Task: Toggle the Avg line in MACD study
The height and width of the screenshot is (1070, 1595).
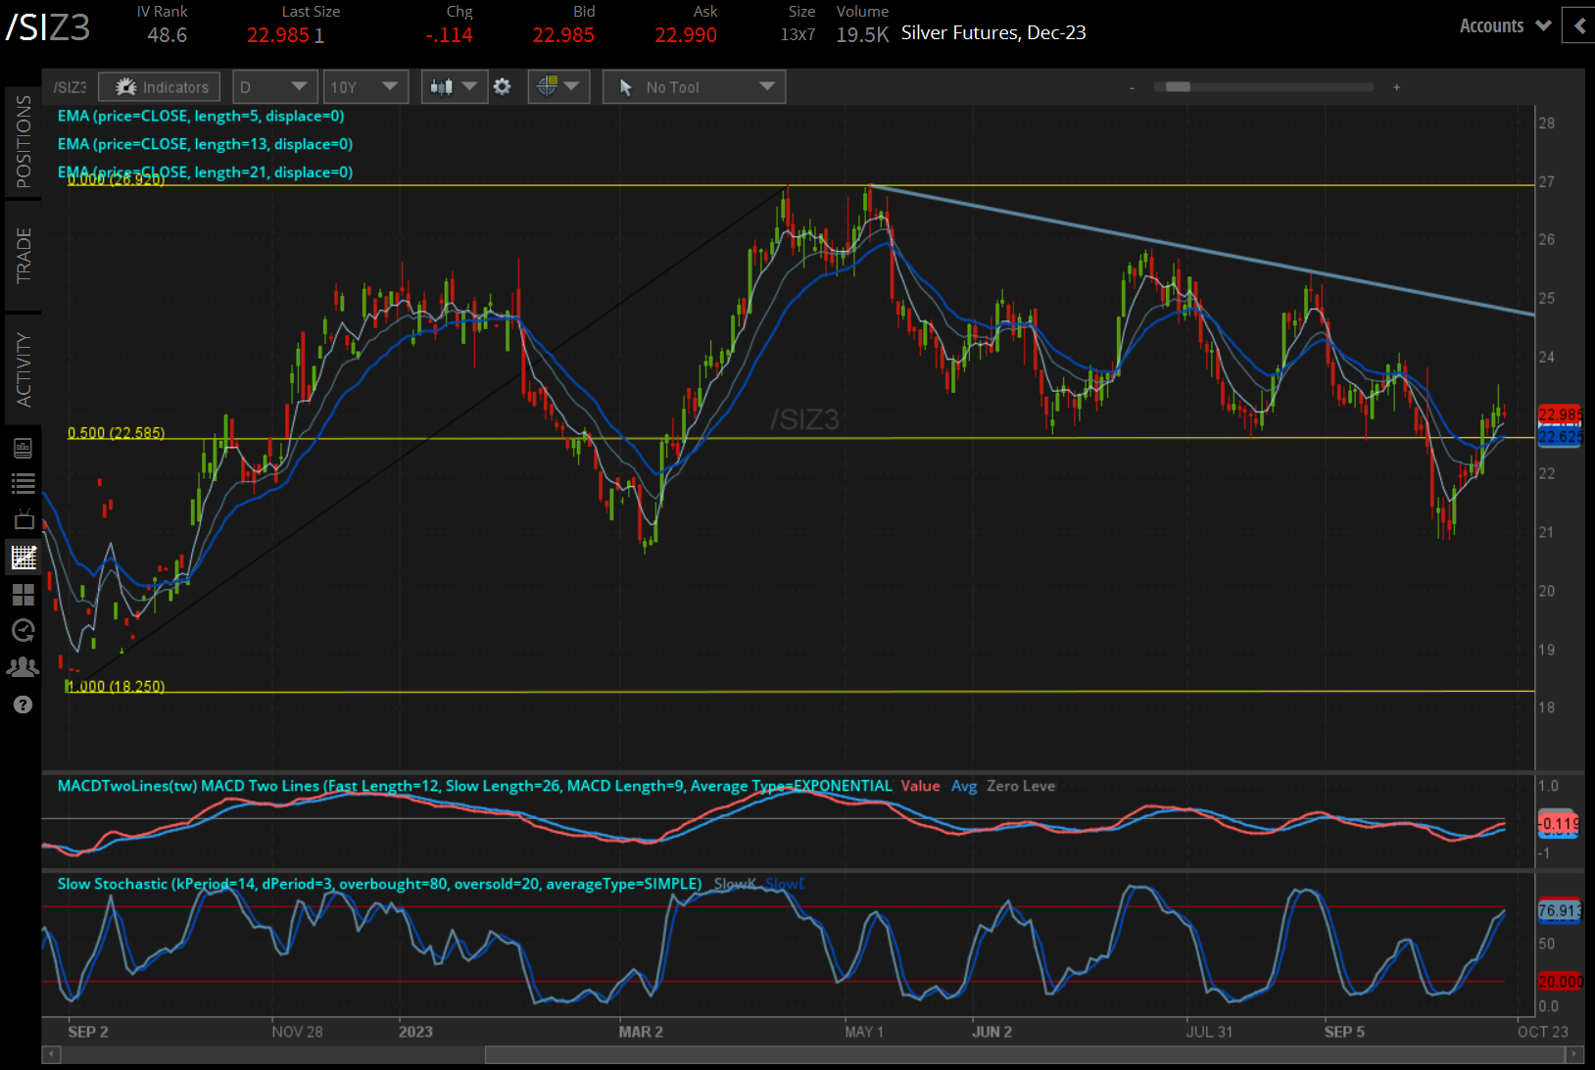Action: point(964,786)
